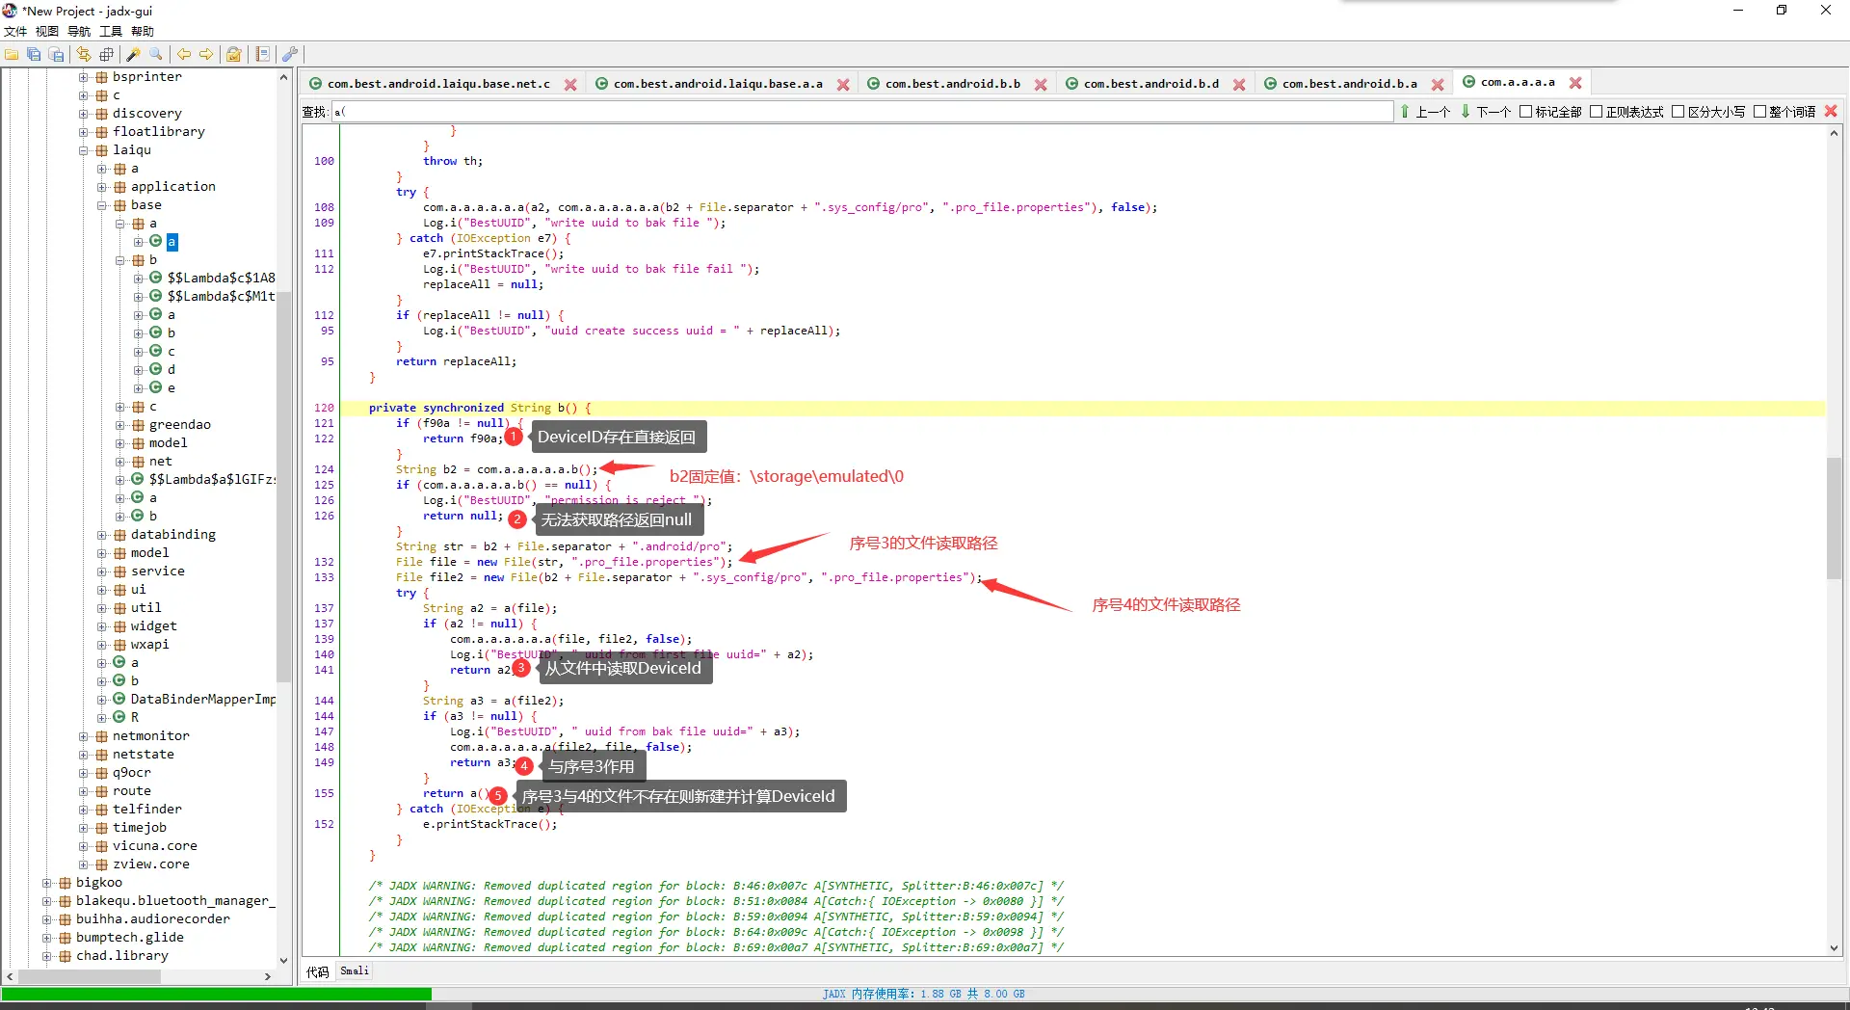Screen dimensions: 1850x1010
Task: Navigate back with the left arrow icon
Action: (184, 55)
